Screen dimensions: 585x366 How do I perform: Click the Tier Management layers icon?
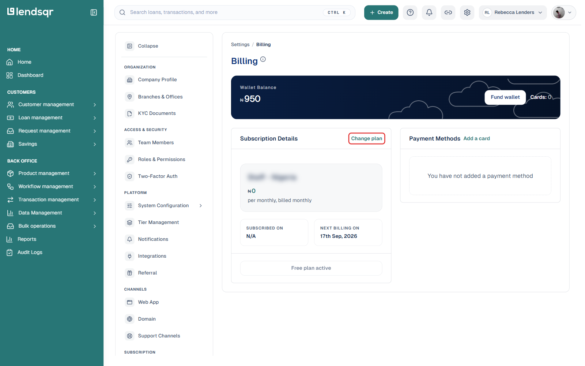129,223
